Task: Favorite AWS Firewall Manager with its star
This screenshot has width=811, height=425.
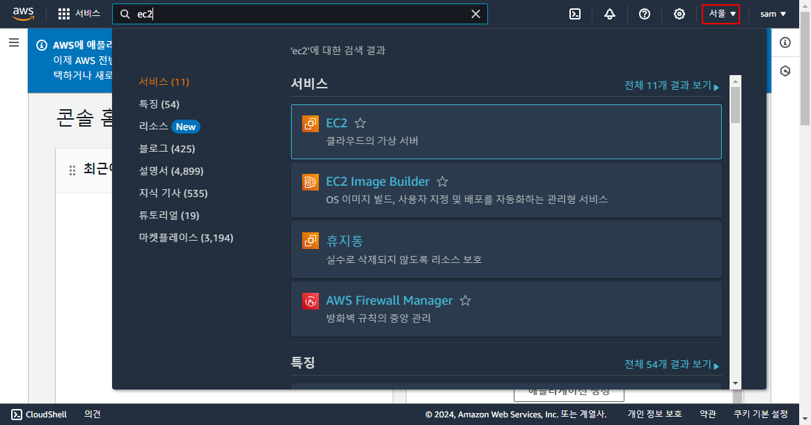Action: coord(466,300)
